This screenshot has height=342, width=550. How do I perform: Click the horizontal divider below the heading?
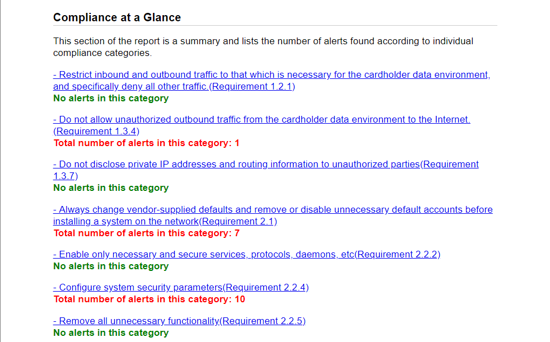[276, 26]
